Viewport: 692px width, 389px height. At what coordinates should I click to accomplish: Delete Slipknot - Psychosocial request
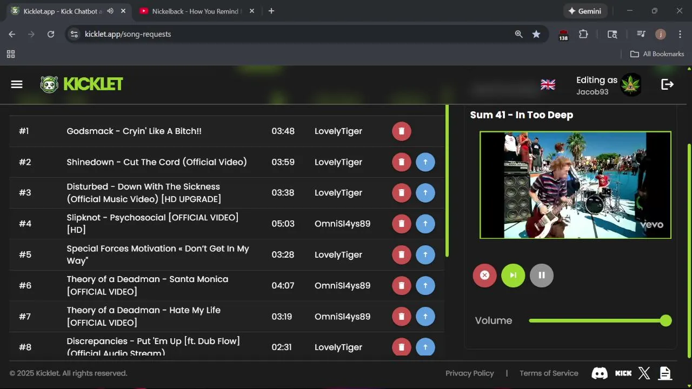coord(401,224)
